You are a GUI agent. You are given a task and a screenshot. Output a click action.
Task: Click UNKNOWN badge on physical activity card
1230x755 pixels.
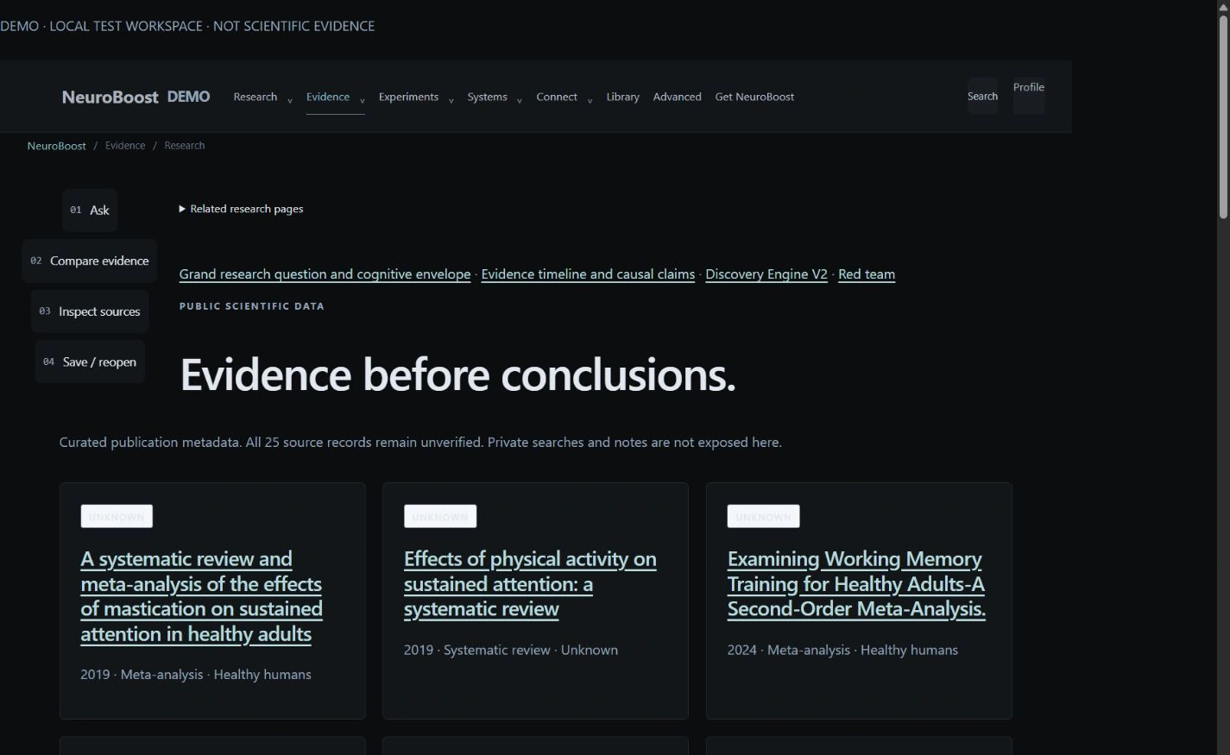(440, 516)
